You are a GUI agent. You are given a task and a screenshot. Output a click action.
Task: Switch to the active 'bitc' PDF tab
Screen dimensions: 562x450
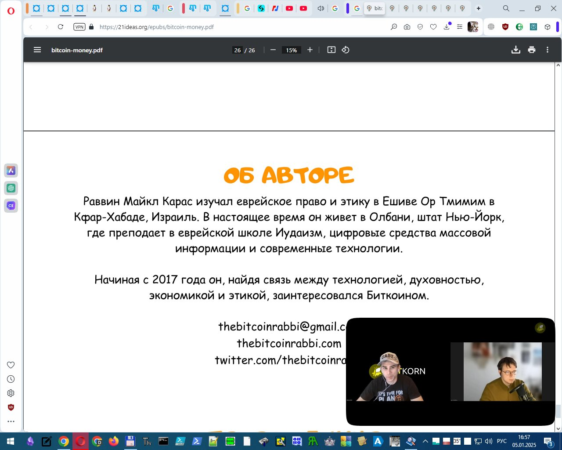click(x=375, y=8)
